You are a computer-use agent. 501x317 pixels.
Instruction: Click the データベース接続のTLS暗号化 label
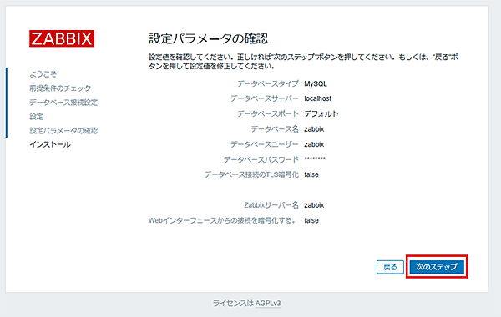(x=251, y=174)
